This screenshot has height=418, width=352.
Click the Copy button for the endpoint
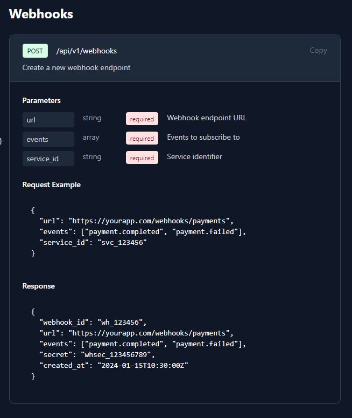(318, 50)
